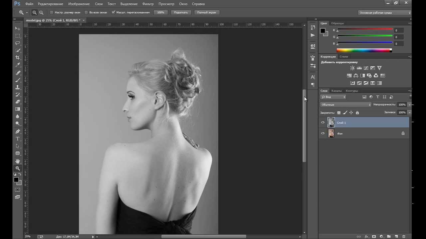Click the zoom out magnifier in options bar

click(x=41, y=13)
